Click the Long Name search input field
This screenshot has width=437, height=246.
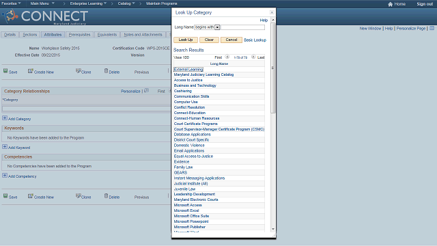pyautogui.click(x=243, y=27)
